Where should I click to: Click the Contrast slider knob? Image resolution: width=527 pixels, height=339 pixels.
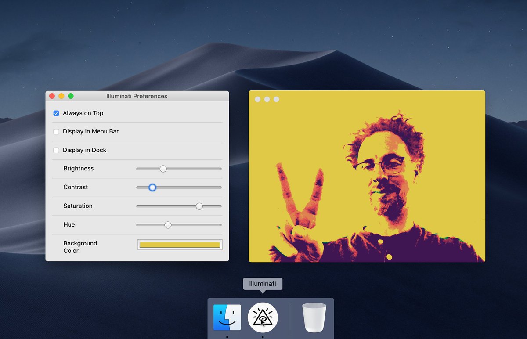coord(152,188)
